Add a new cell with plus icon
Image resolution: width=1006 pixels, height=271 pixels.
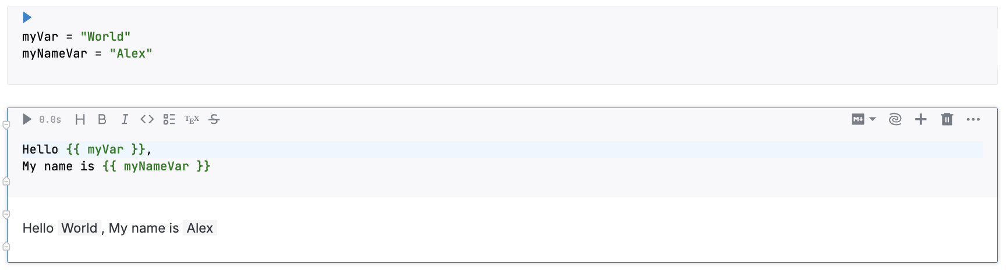click(920, 119)
